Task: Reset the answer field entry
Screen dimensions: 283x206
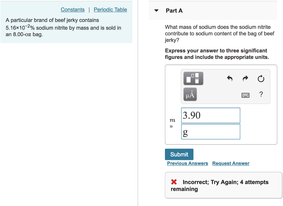Action: [x=261, y=78]
